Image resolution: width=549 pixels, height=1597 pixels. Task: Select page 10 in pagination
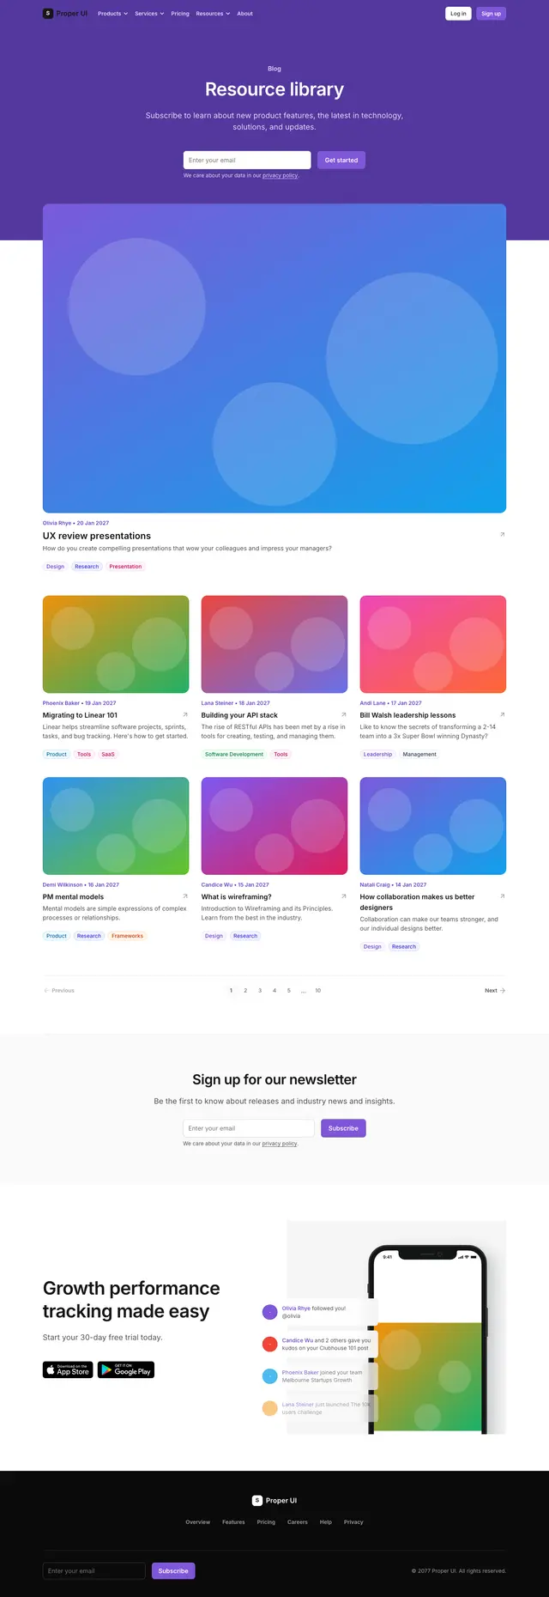point(317,991)
